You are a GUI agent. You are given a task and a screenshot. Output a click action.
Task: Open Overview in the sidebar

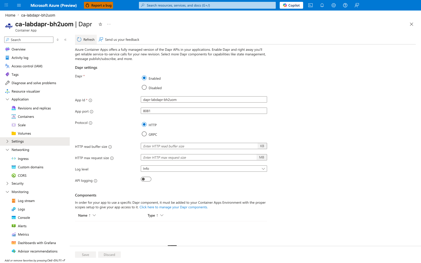18,49
